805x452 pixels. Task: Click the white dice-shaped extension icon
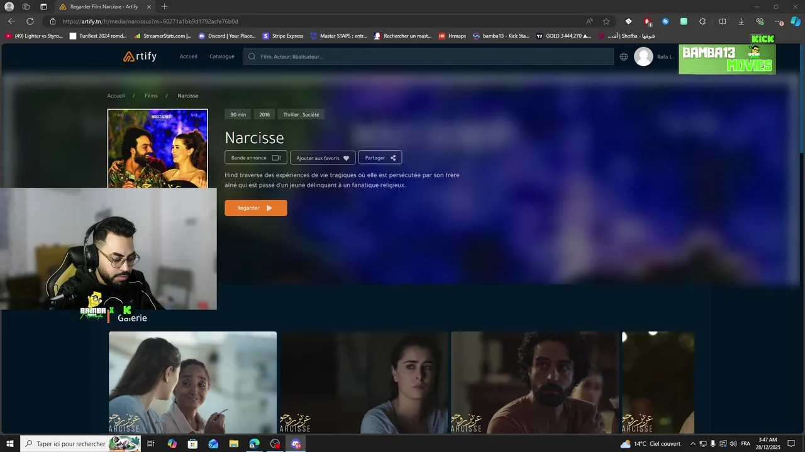(628, 21)
